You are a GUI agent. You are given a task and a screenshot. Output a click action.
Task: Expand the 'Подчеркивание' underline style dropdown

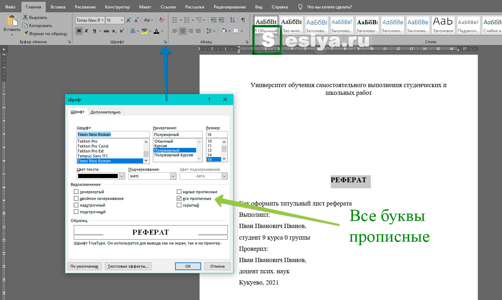tap(173, 176)
